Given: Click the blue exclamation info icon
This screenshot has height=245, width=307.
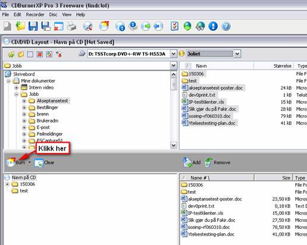Looking at the screenshot, I should tap(213, 26).
